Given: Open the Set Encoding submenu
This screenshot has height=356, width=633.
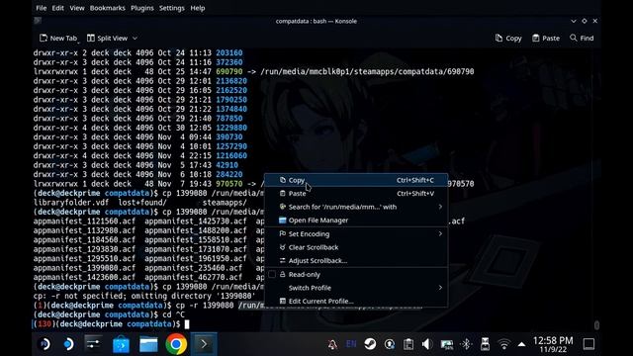Looking at the screenshot, I should point(356,233).
